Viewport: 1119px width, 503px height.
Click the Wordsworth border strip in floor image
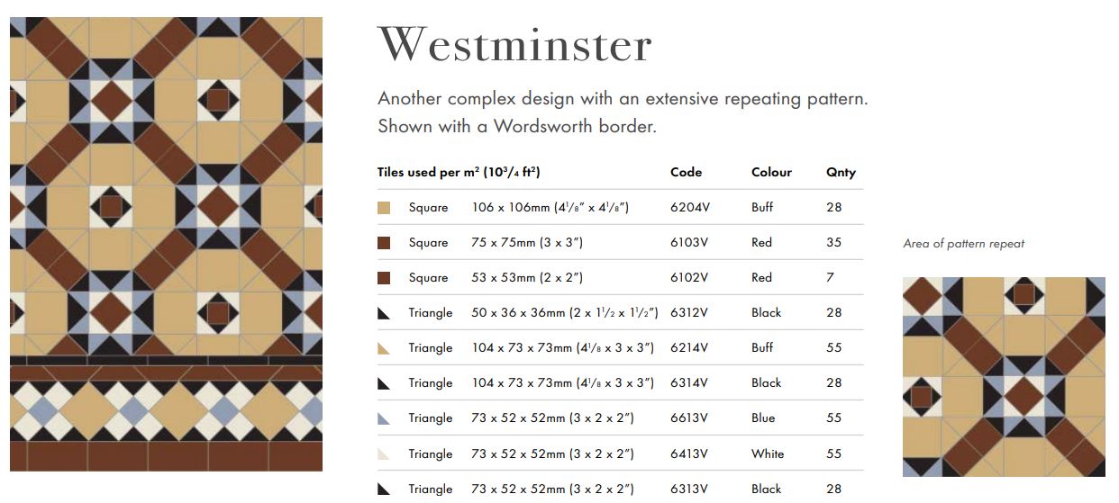[x=166, y=414]
